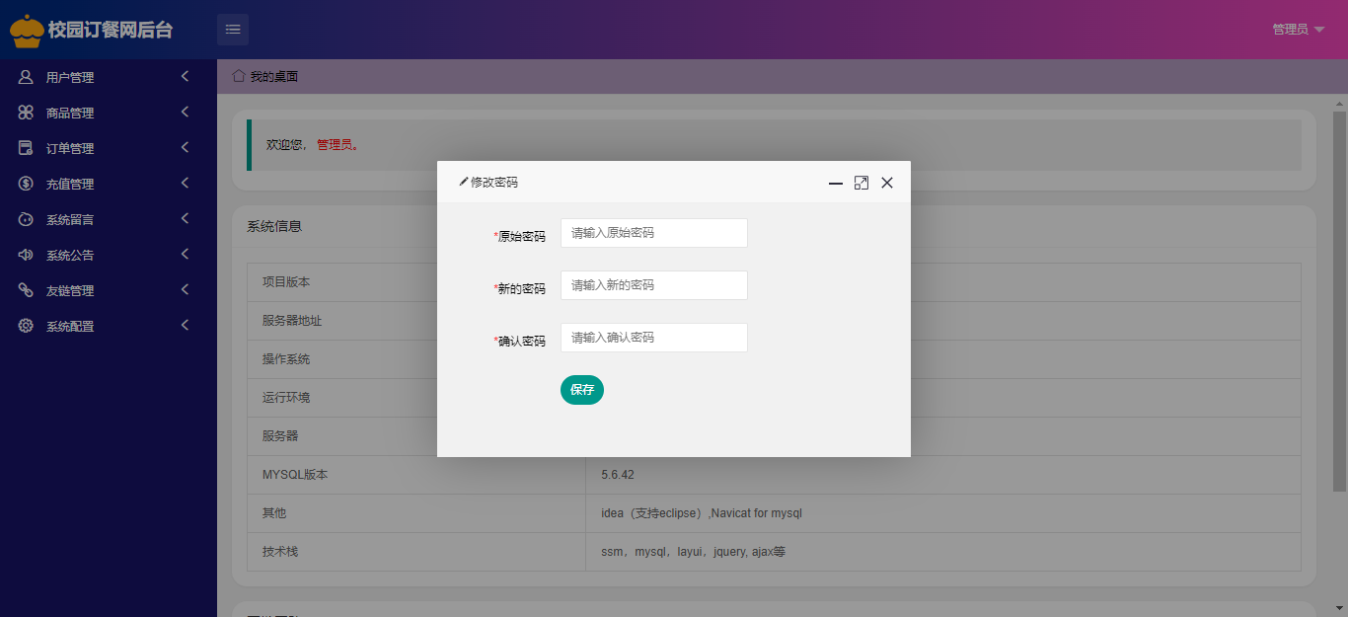Click scrollbar down arrow
This screenshot has height=617, width=1348.
[x=1340, y=608]
